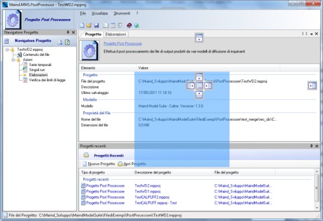Close the active Progetto document tab area
The width and height of the screenshot is (323, 221).
pos(317,34)
